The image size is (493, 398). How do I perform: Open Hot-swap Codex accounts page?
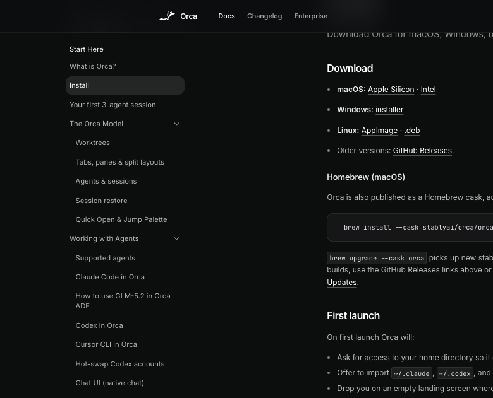coord(120,364)
